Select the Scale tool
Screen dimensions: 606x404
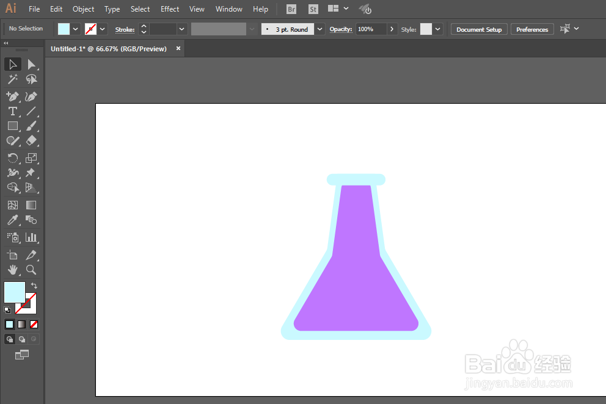tap(31, 158)
